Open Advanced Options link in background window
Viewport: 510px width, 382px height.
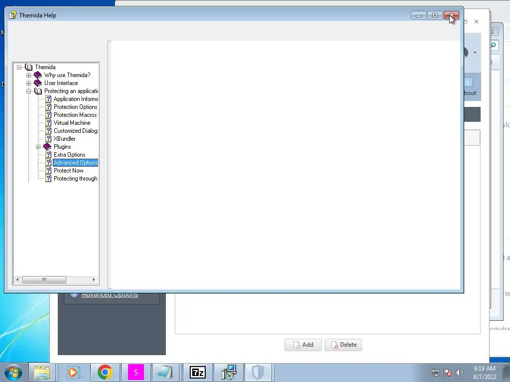(x=110, y=295)
